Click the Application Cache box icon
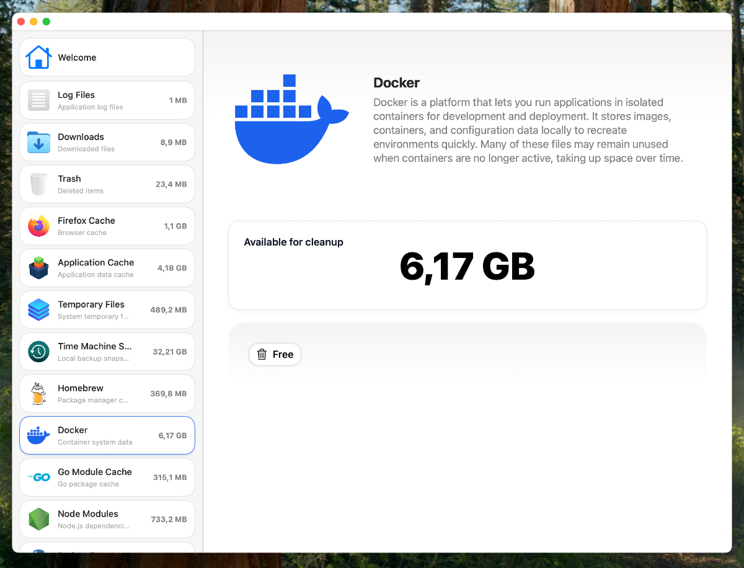 click(38, 268)
